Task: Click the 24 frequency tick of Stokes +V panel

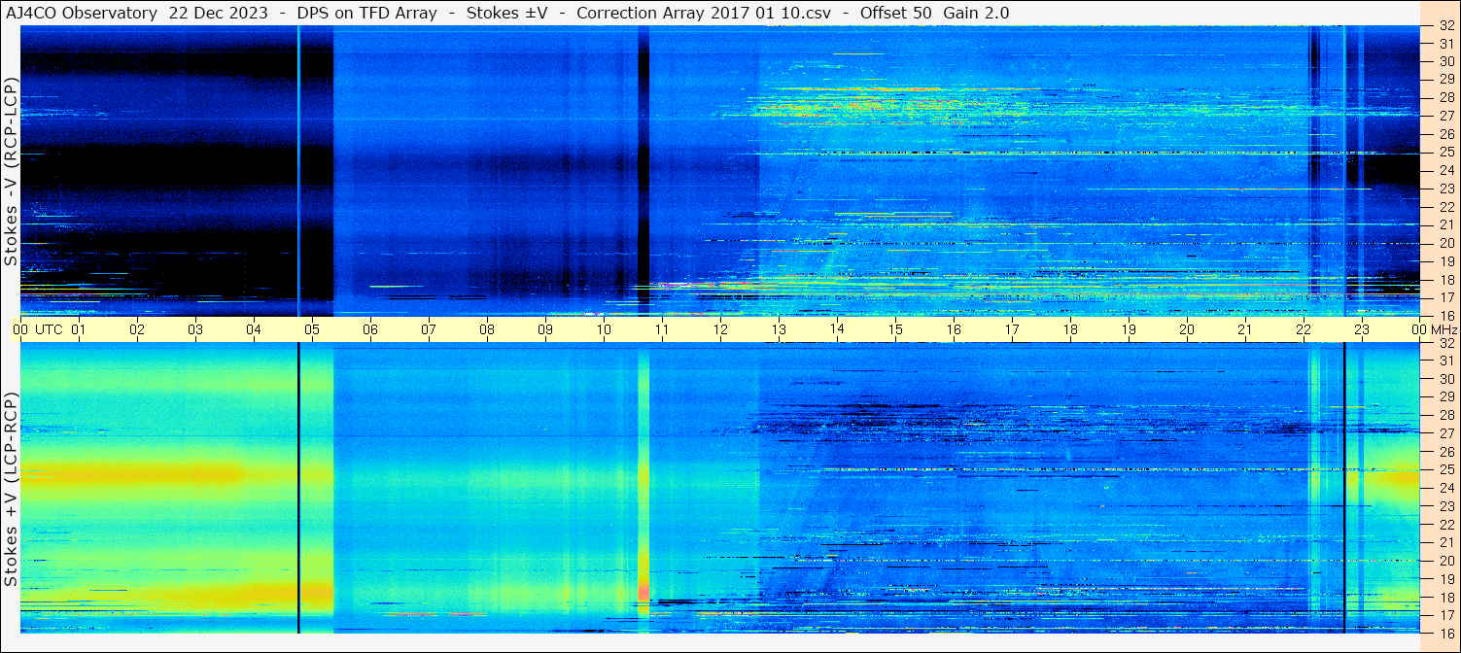Action: click(1445, 488)
